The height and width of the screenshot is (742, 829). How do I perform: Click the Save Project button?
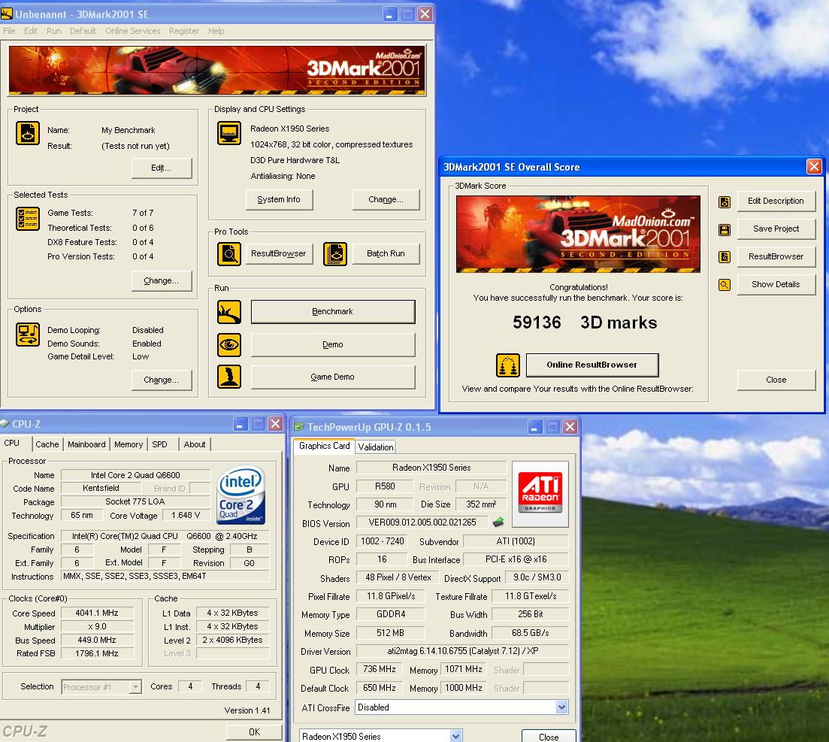[776, 229]
